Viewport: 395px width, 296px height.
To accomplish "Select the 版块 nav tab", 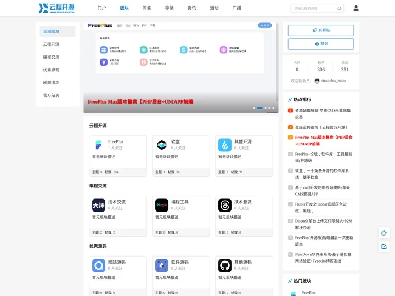I will coord(124,8).
